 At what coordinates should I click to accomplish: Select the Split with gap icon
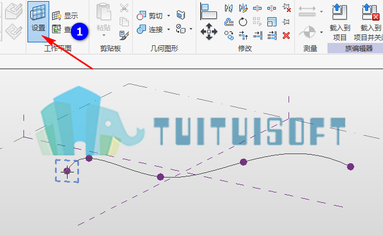tap(271, 8)
